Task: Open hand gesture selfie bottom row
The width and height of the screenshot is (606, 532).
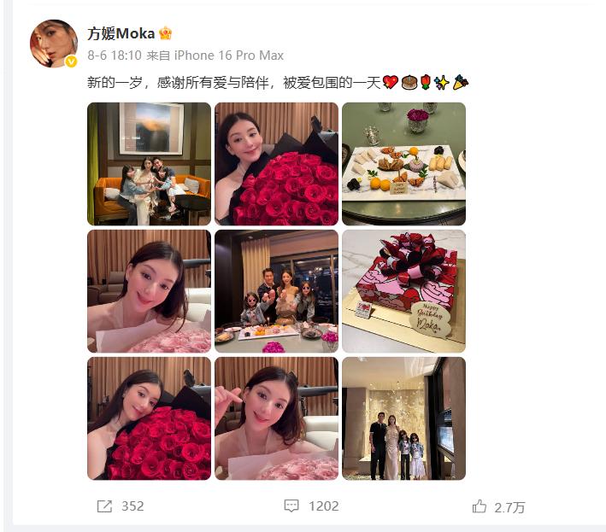Action: (276, 418)
